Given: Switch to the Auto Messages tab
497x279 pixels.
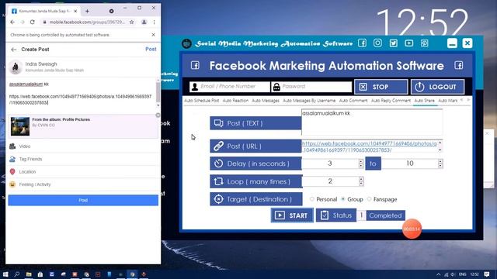Looking at the screenshot, I should 266,101.
